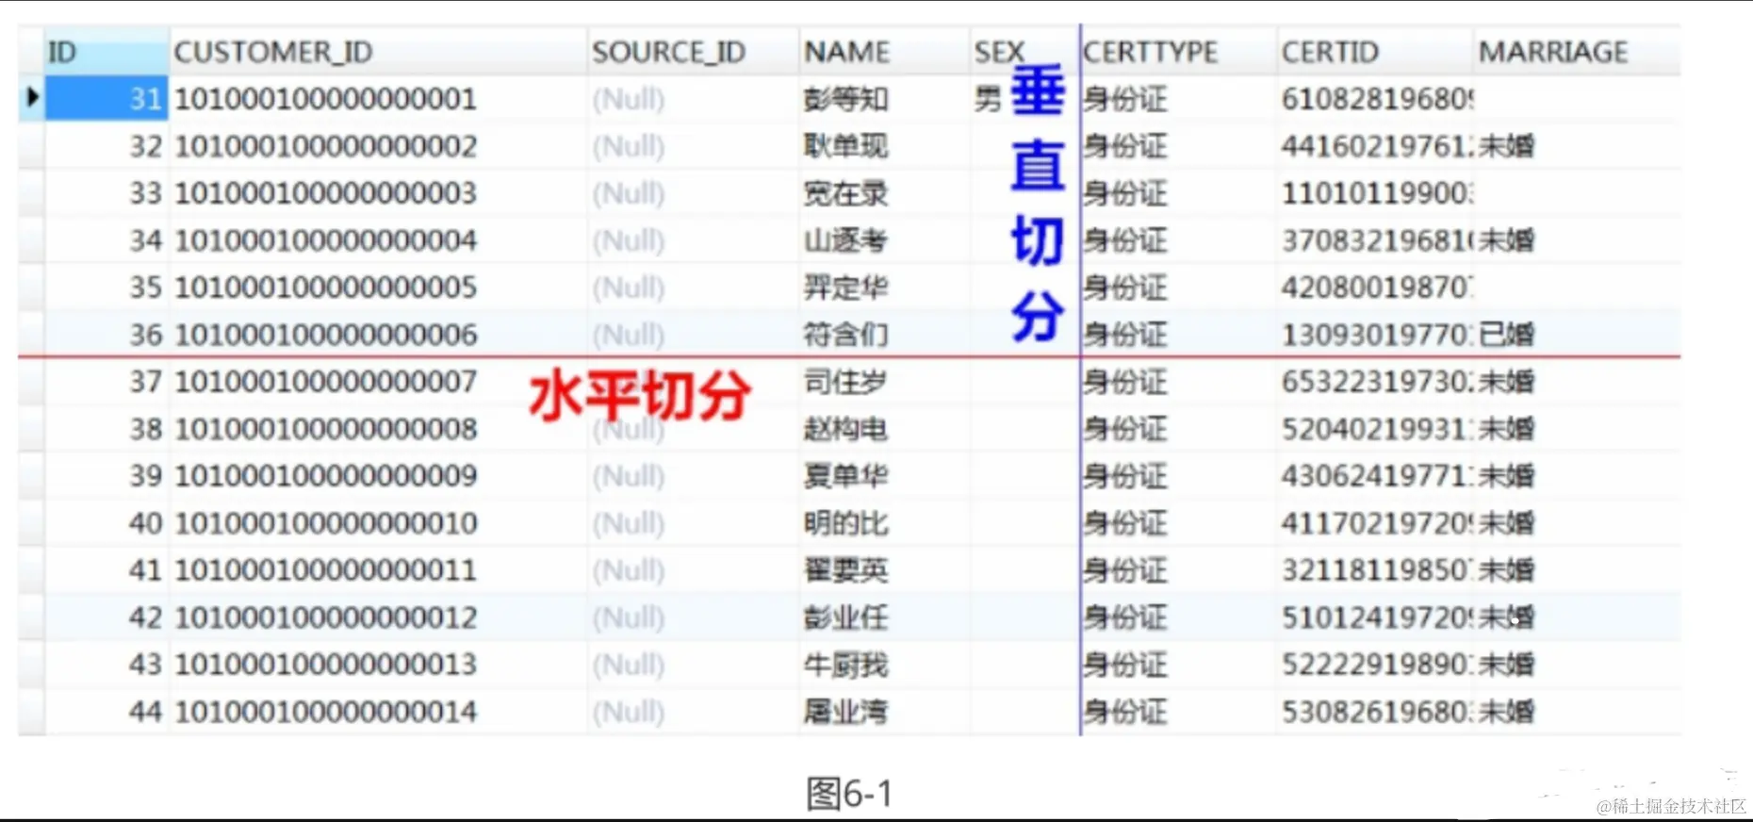The image size is (1753, 822).
Task: Click CERTID starting 11010119900
Action: (1377, 193)
